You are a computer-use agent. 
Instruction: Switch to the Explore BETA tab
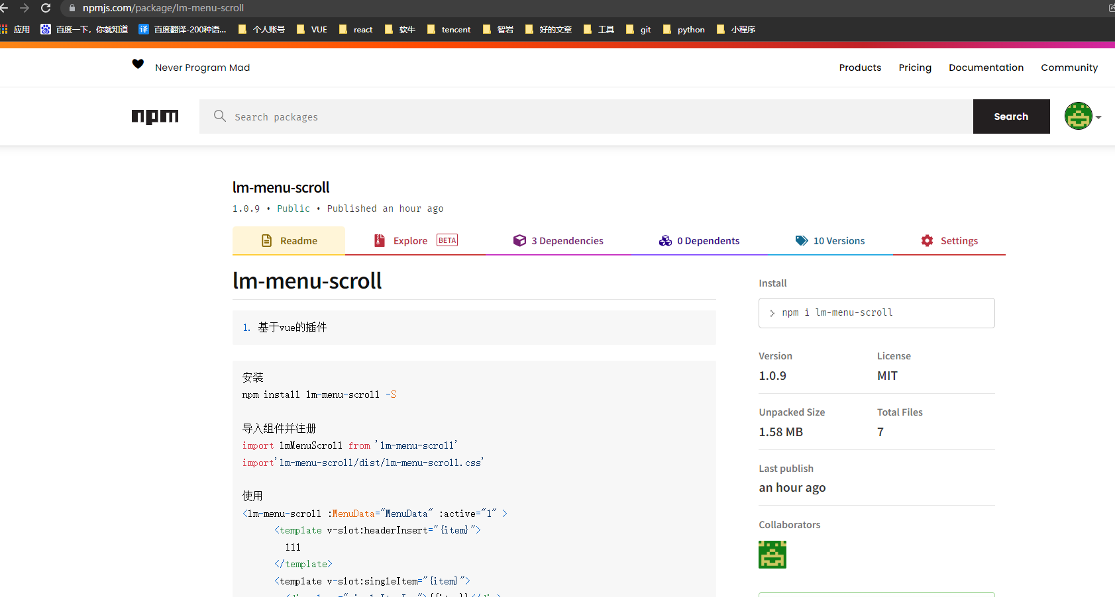416,241
